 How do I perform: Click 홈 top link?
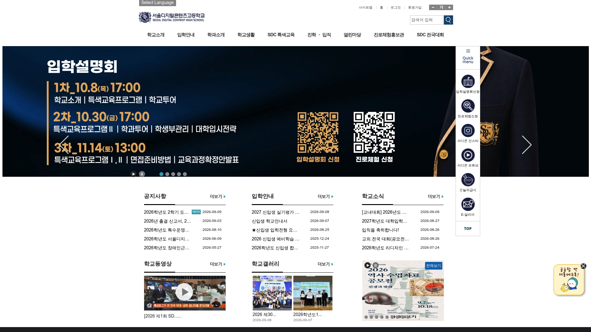[381, 7]
